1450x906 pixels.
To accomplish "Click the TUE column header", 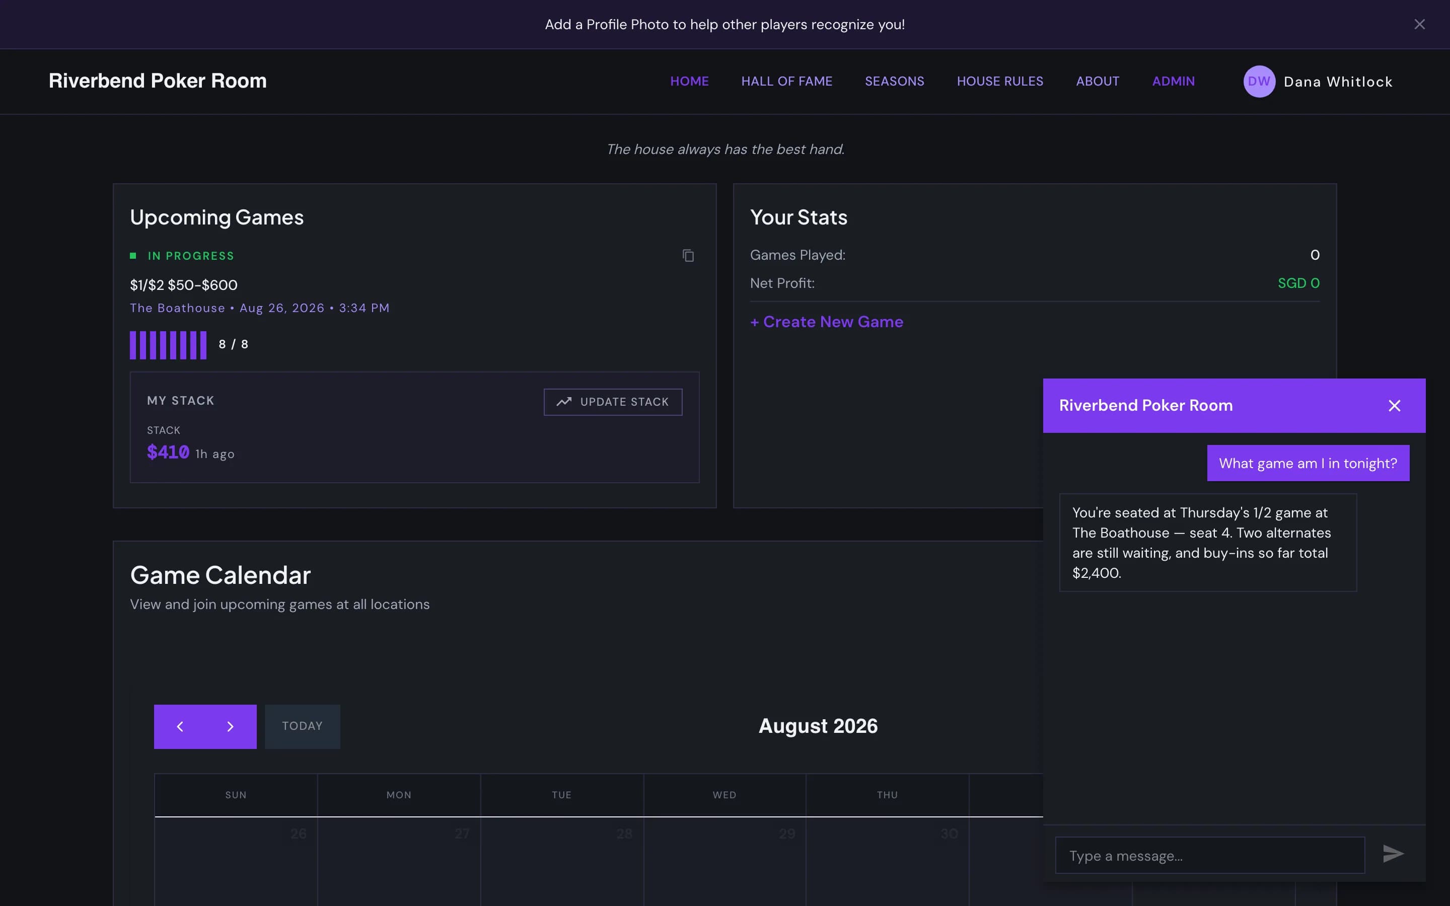I will 561,795.
